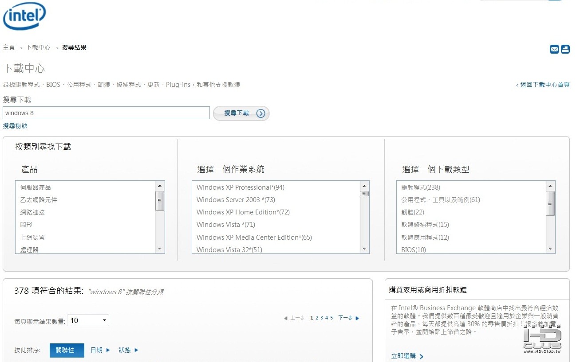584x362 pixels.
Task: Select 上網裝置 in the product list
Action: pyautogui.click(x=32, y=237)
